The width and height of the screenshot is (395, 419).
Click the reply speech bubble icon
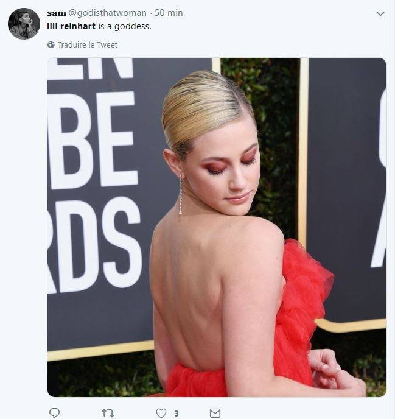pos(55,413)
